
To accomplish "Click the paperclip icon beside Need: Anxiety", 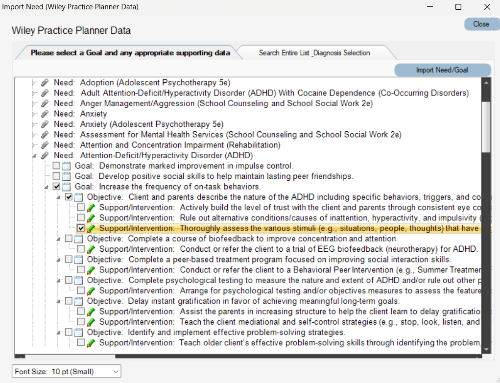I will 45,114.
